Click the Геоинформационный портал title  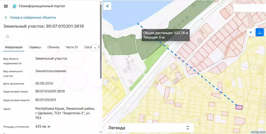pos(42,6)
